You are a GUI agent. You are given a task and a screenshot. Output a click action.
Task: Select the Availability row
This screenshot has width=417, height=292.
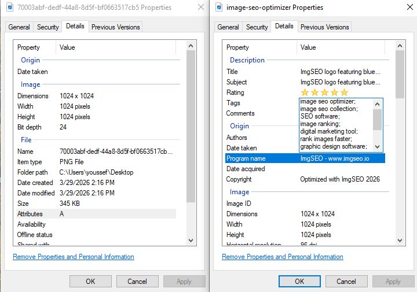(x=96, y=224)
